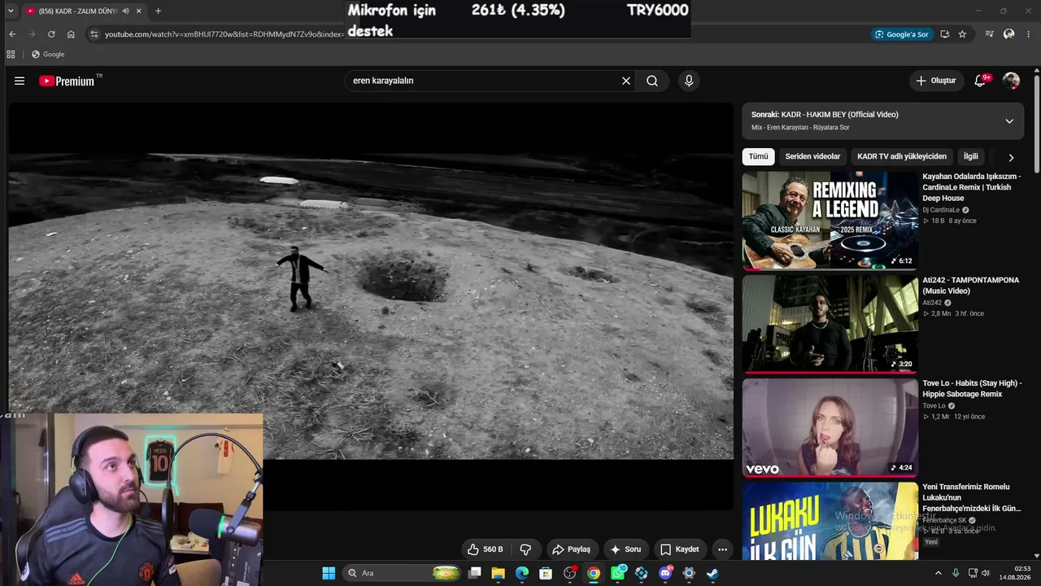Open Kayahan Odalarda Işıksızım remix thumbnail
Screen dimensions: 1041x586
[830, 221]
